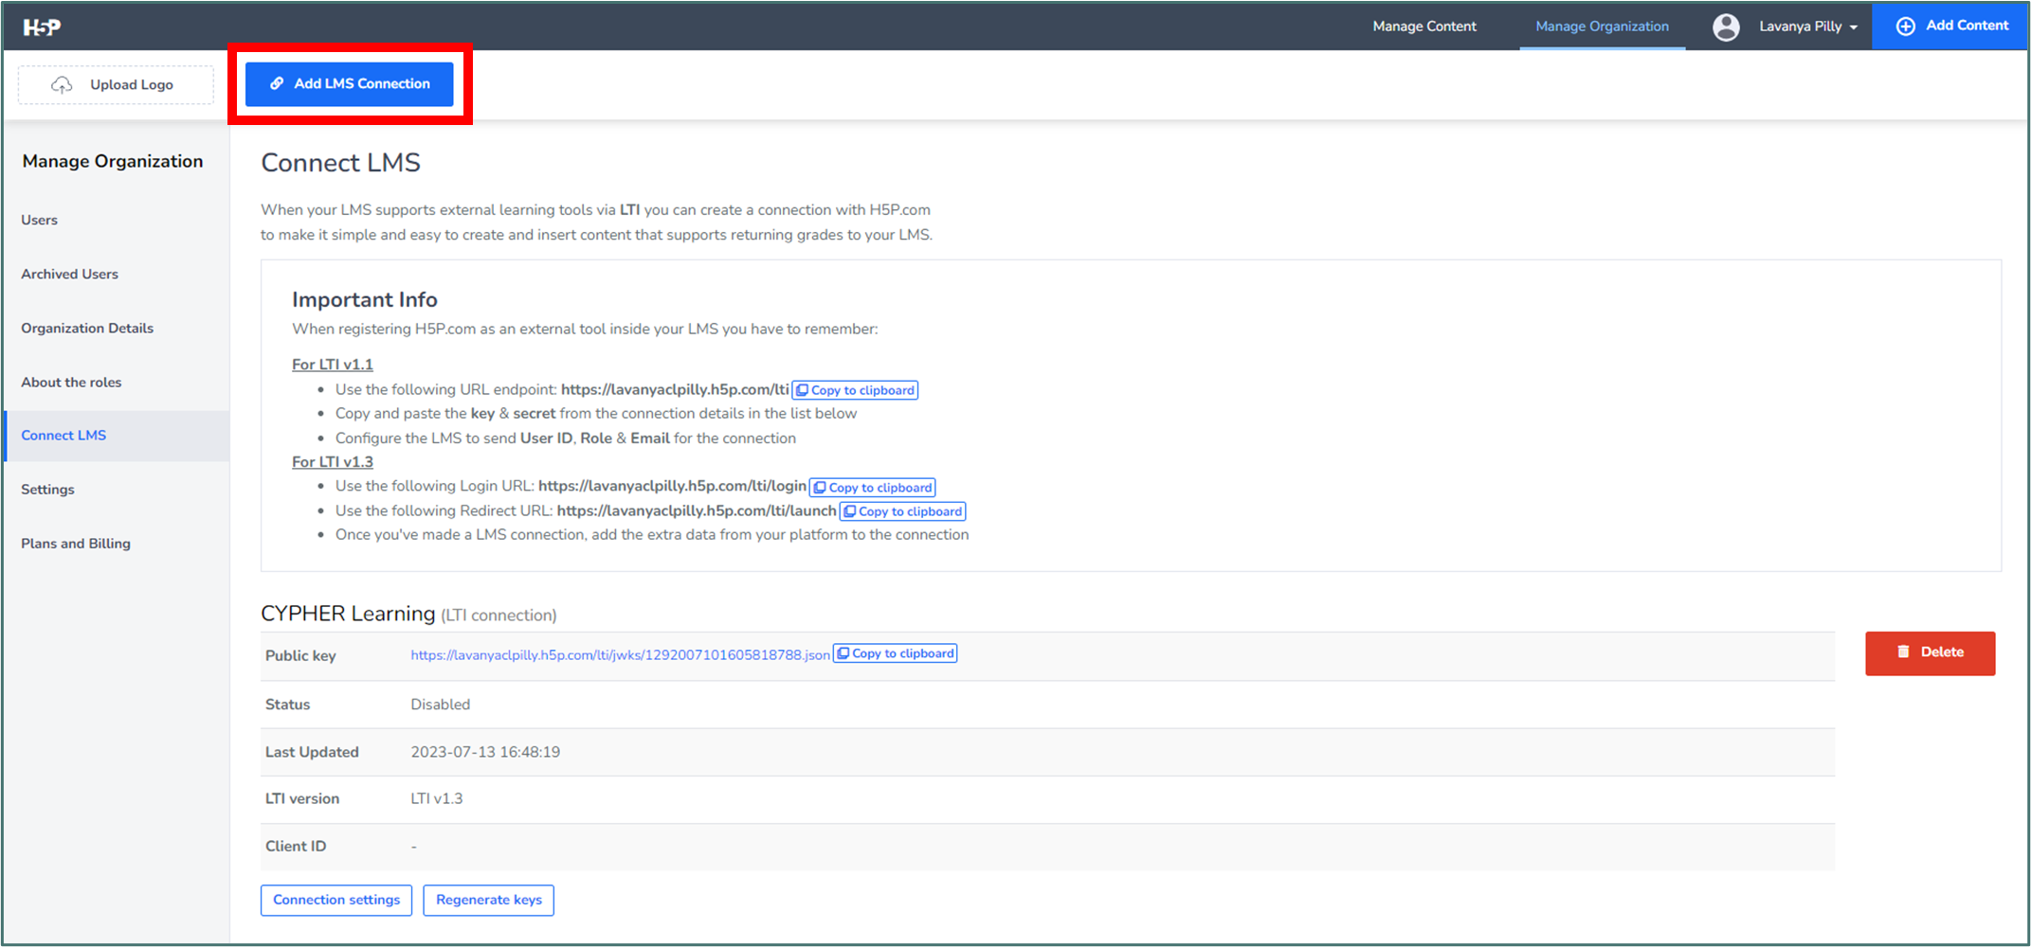Image resolution: width=2031 pixels, height=947 pixels.
Task: Click the H5P logo in the header
Action: (42, 27)
